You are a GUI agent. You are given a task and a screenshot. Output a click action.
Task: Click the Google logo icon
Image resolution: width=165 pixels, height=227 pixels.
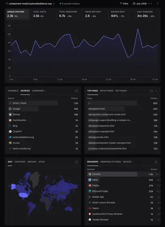(10, 109)
